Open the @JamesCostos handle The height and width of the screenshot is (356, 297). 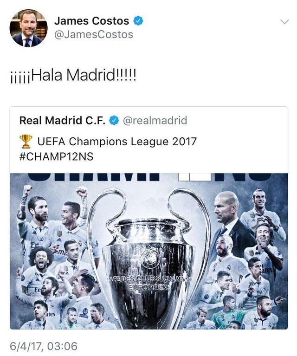[x=94, y=35]
